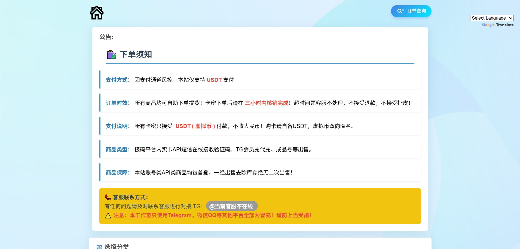Screen dimensions: 520x249
Task: Open the 订单查询 order lookup
Action: tap(411, 11)
